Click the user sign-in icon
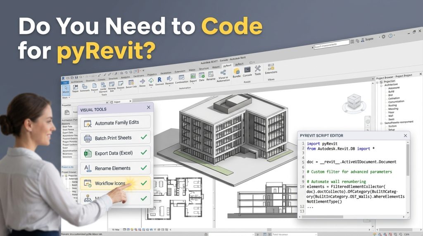The width and height of the screenshot is (423, 236). [x=363, y=40]
